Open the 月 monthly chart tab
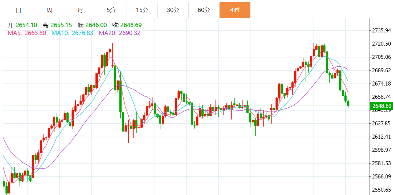Screen dimensions: 393x195 80,10
